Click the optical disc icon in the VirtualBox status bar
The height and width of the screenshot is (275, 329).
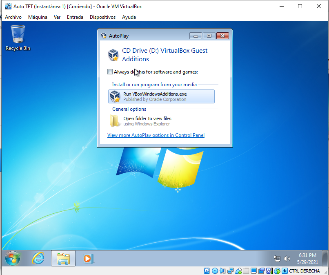click(x=215, y=271)
